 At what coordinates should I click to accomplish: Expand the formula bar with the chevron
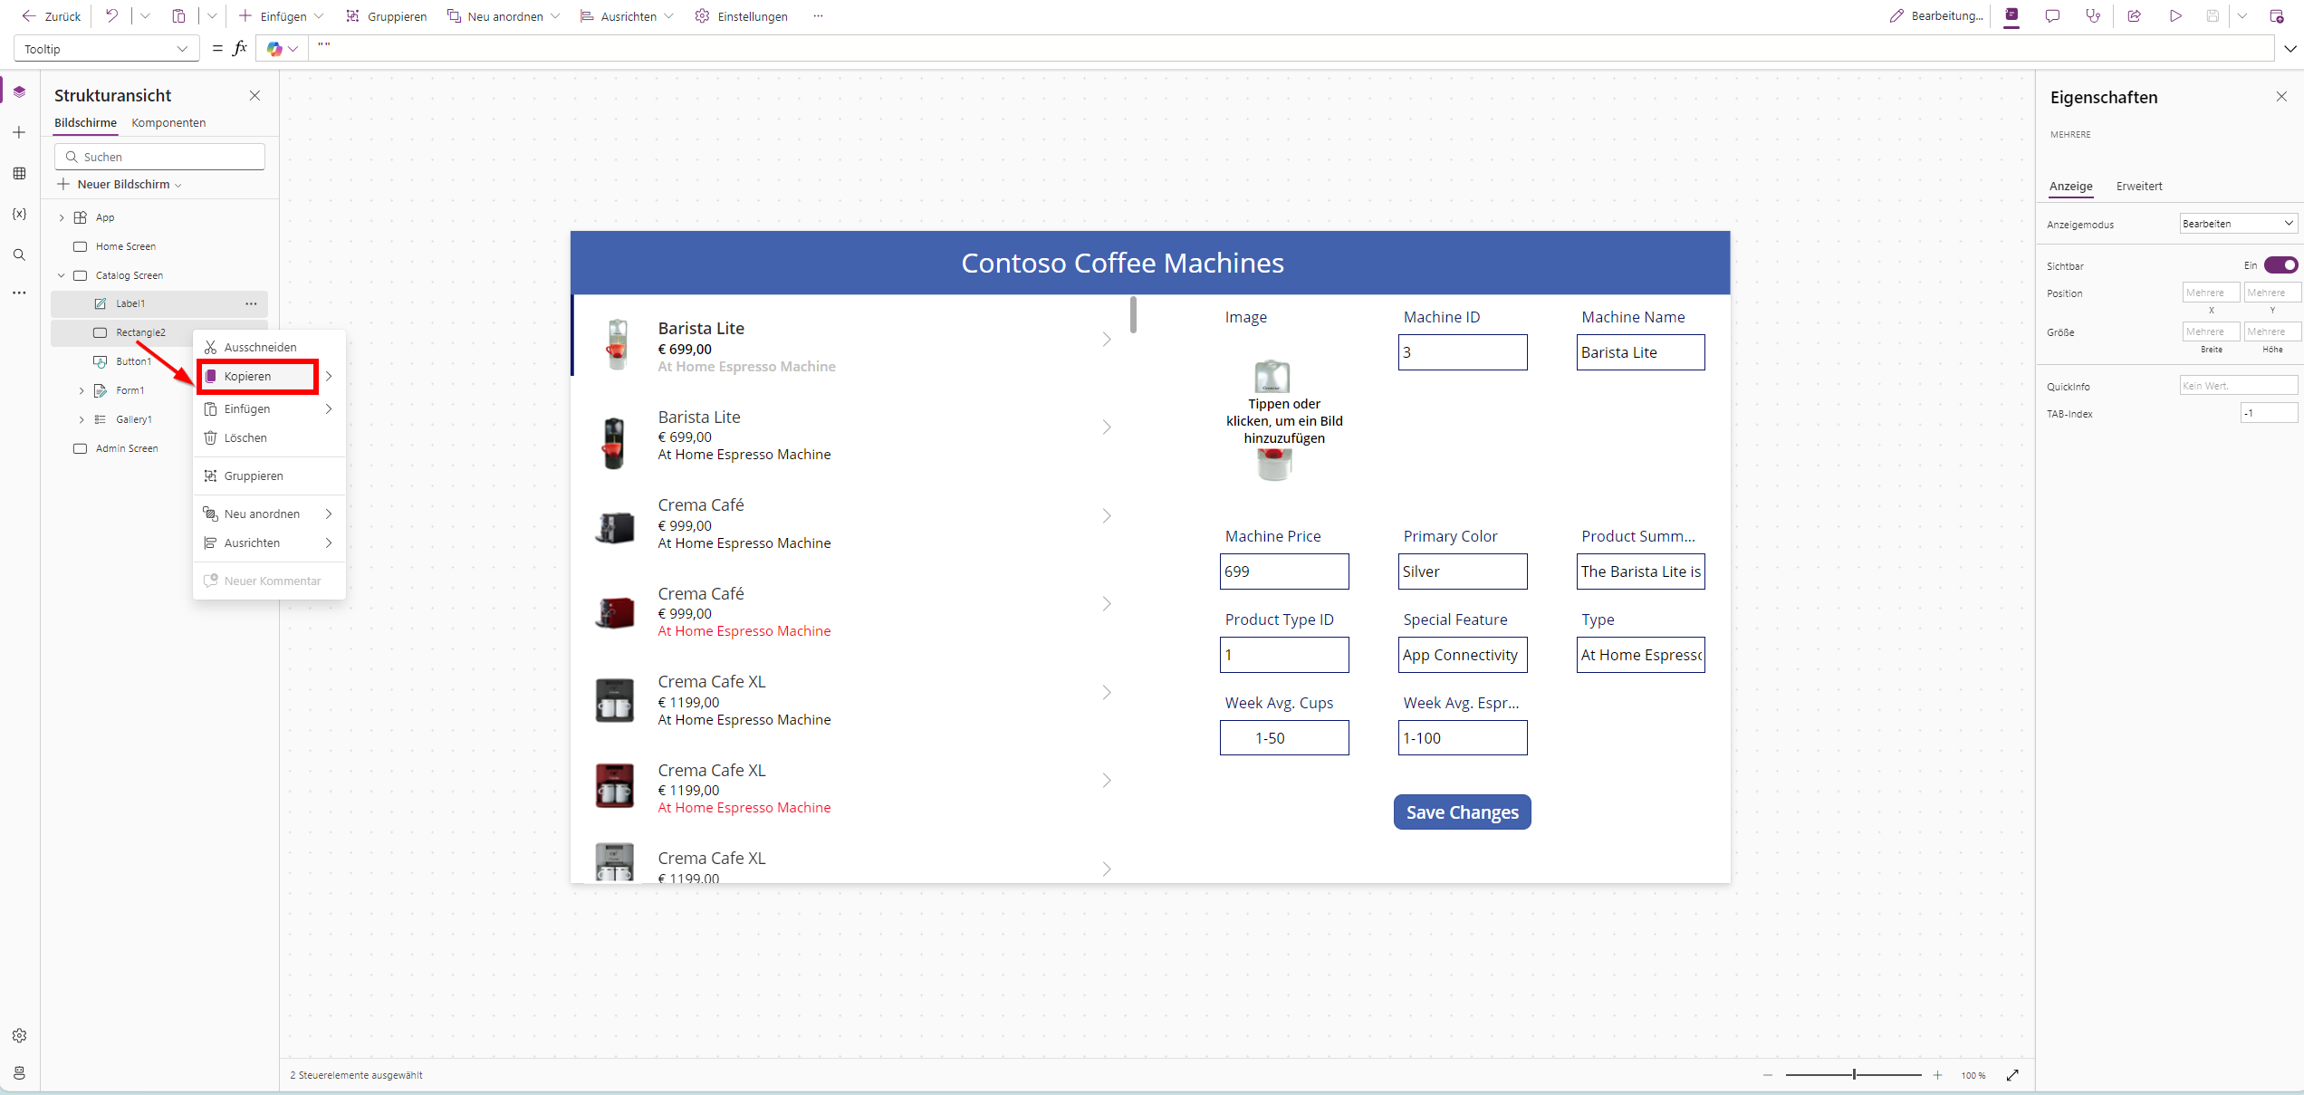[x=2290, y=49]
